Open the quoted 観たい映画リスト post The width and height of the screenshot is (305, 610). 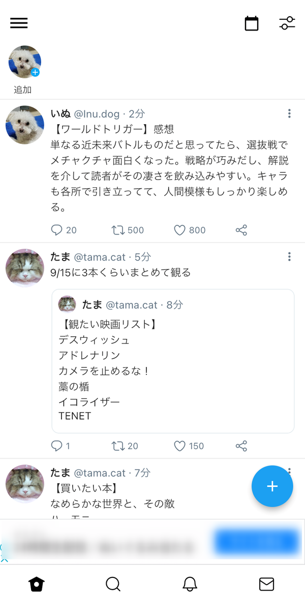click(x=173, y=361)
